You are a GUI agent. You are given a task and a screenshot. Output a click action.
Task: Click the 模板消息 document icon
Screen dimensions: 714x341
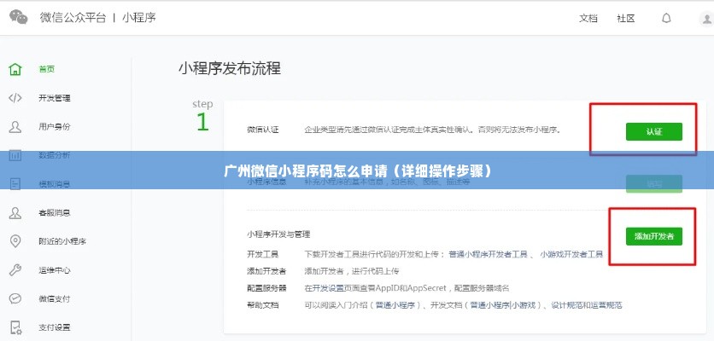[15, 184]
